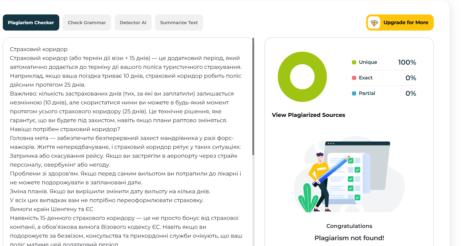Click the Вимоги країн Шенгену heading line
This screenshot has width=463, height=246.
[x=52, y=209]
